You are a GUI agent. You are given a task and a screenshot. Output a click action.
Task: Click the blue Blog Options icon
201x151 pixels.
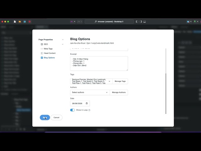(x=42, y=58)
